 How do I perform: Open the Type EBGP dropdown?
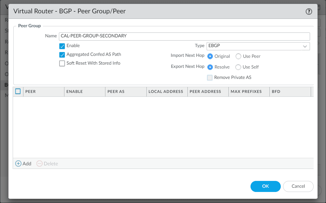[258, 46]
